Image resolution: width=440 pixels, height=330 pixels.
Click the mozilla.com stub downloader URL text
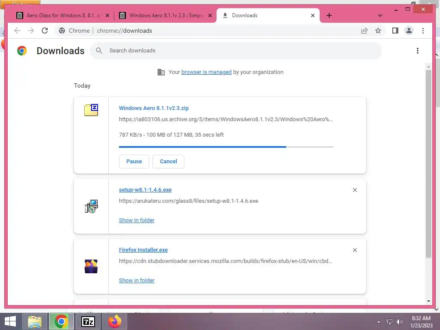(x=226, y=261)
